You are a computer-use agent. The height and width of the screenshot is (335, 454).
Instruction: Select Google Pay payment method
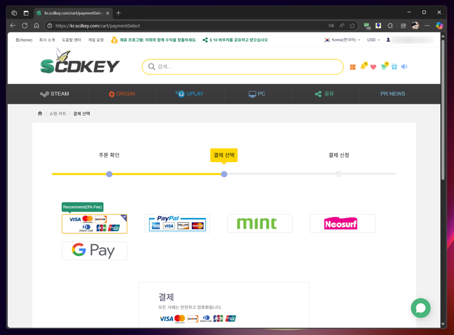(x=95, y=251)
